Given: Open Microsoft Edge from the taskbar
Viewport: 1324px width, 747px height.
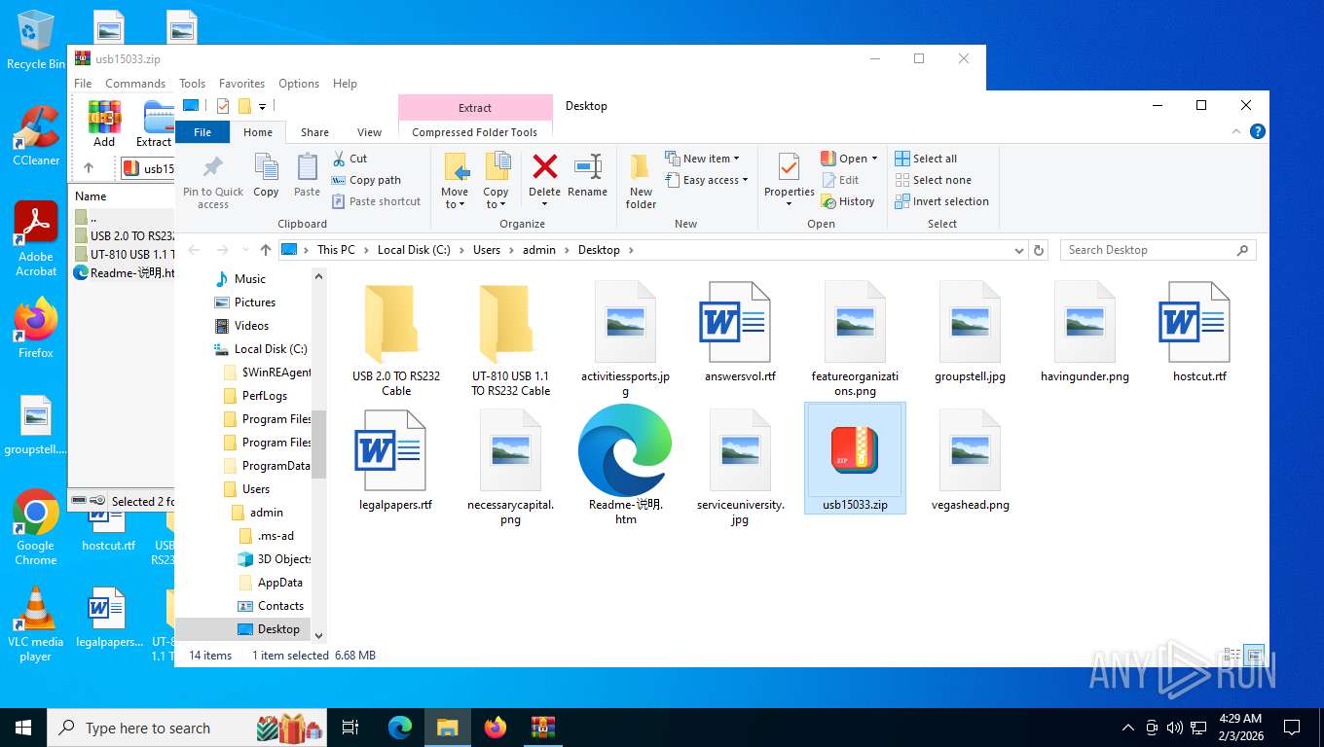Looking at the screenshot, I should coord(400,728).
